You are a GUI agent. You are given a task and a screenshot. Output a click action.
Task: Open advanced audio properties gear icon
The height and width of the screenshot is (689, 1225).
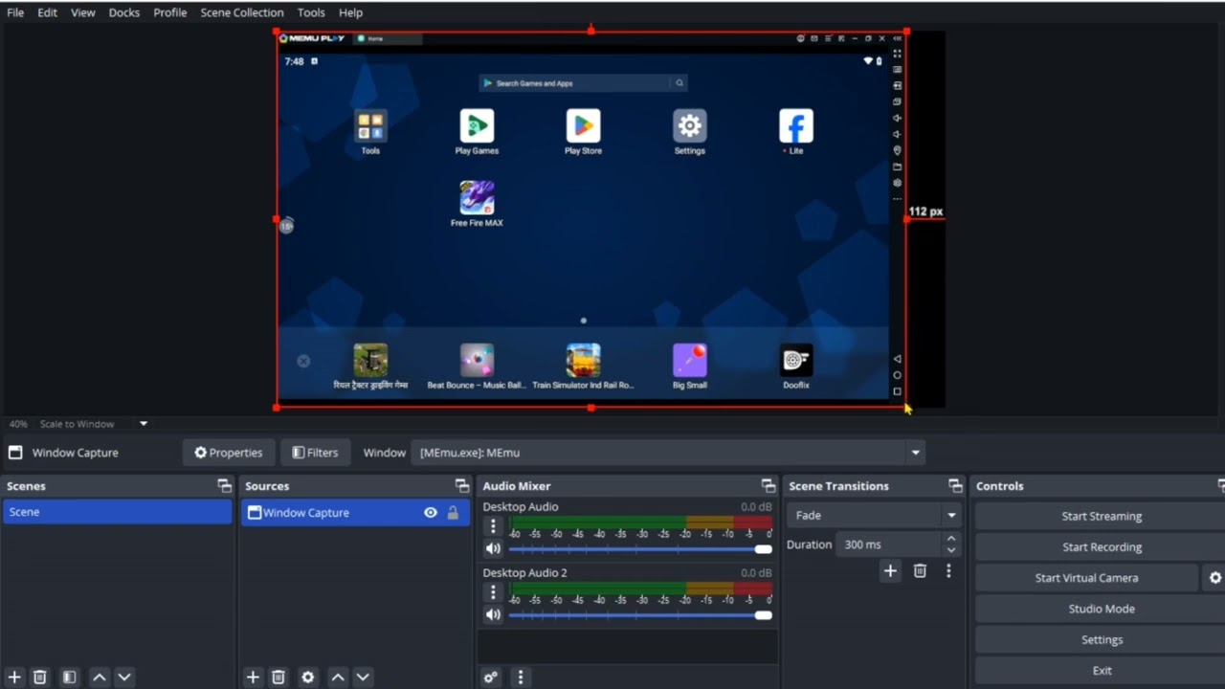(x=491, y=677)
